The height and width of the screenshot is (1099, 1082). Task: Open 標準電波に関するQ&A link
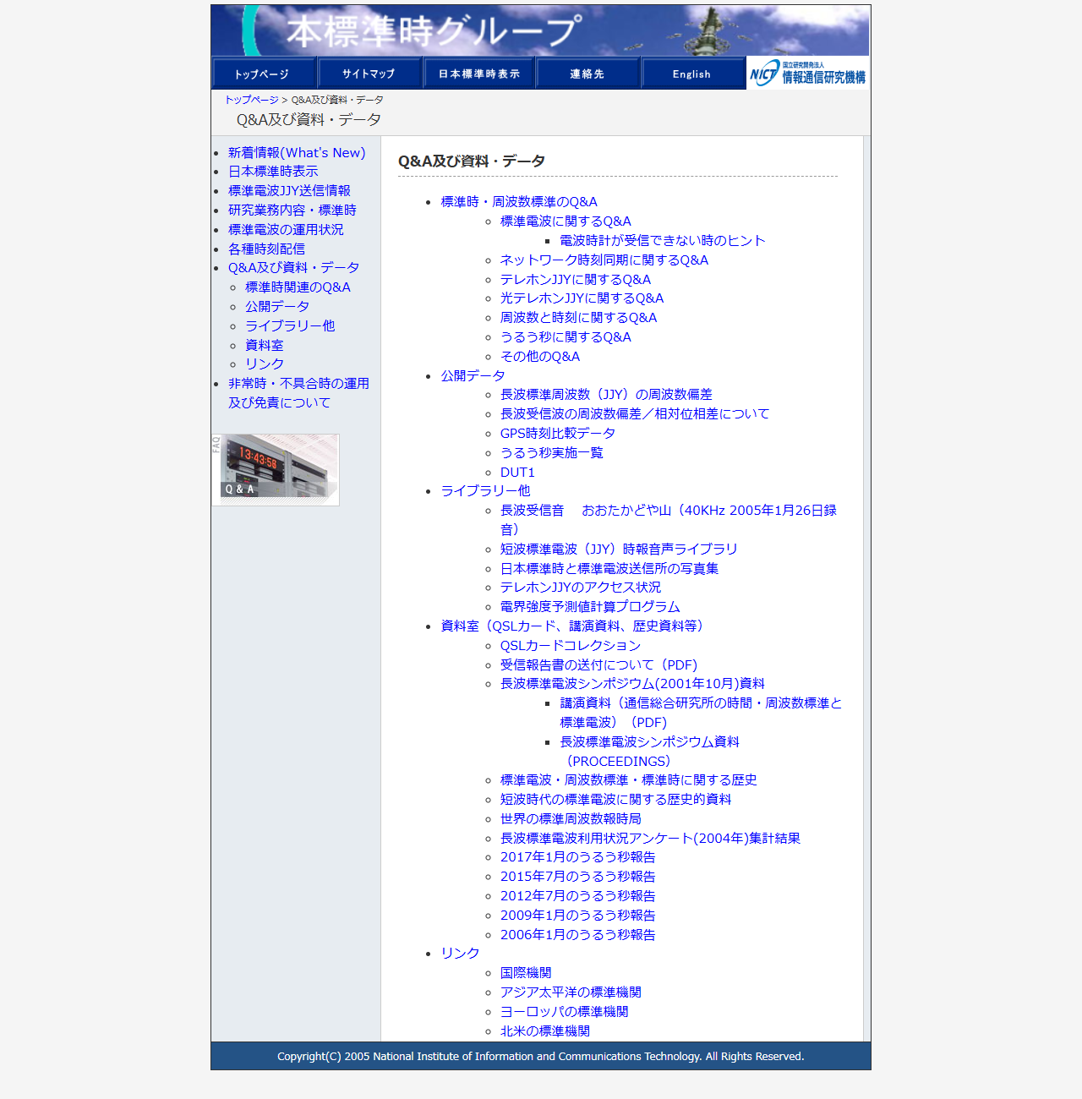566,221
